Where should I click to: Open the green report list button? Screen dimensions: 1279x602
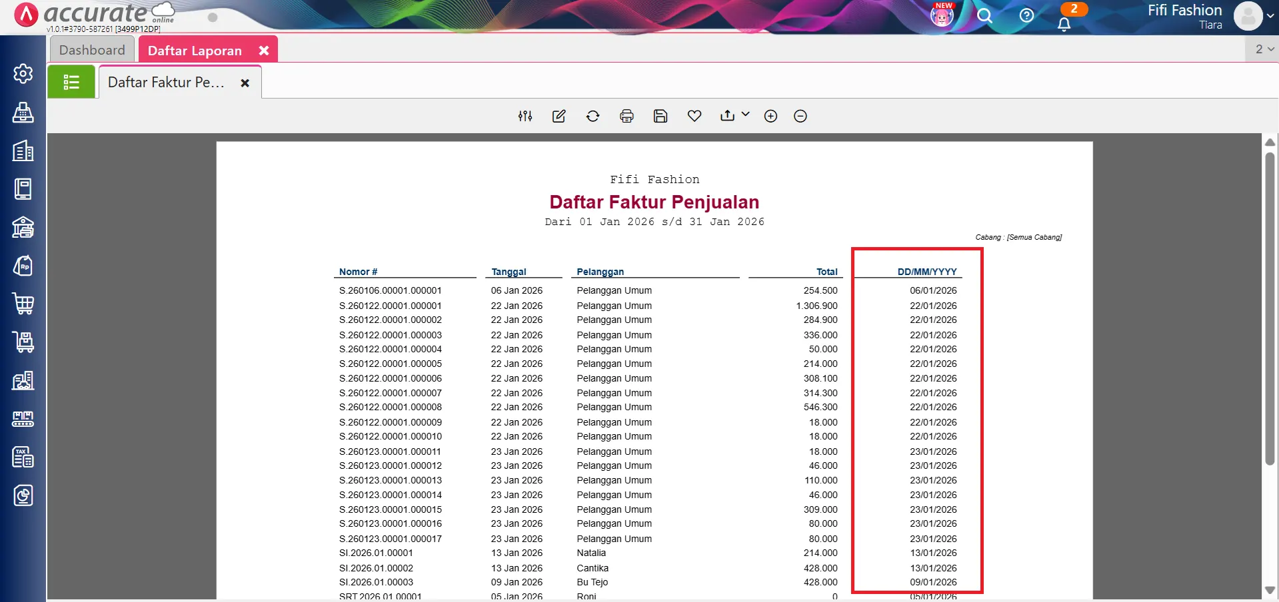coord(71,82)
